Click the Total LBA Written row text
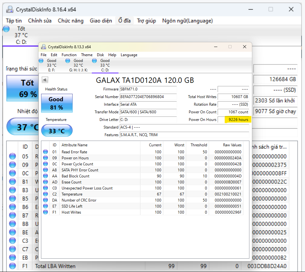 point(55,266)
